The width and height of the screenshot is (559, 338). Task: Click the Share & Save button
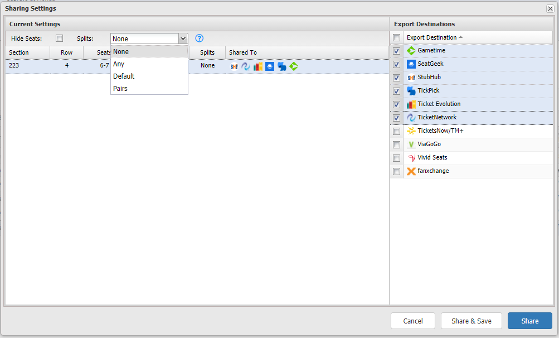click(471, 321)
